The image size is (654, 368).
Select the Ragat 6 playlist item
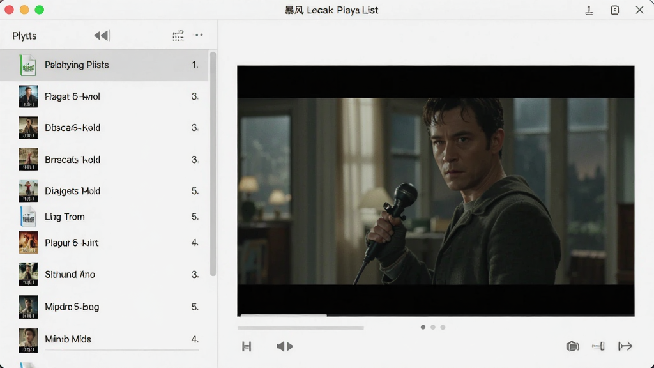[x=104, y=96]
